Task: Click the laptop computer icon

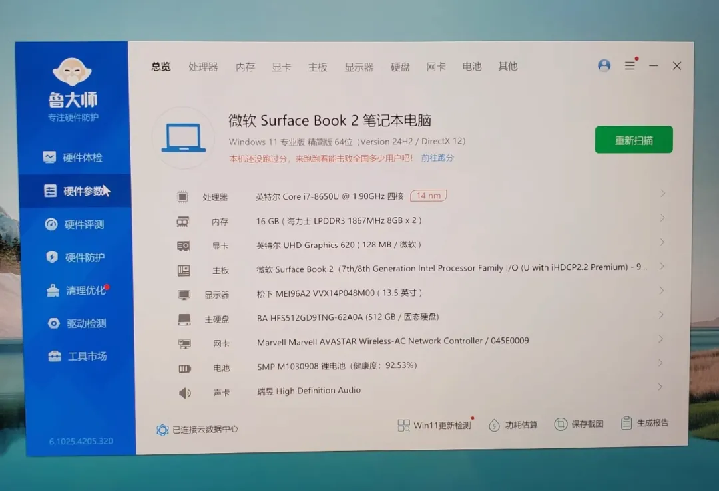Action: tap(184, 138)
